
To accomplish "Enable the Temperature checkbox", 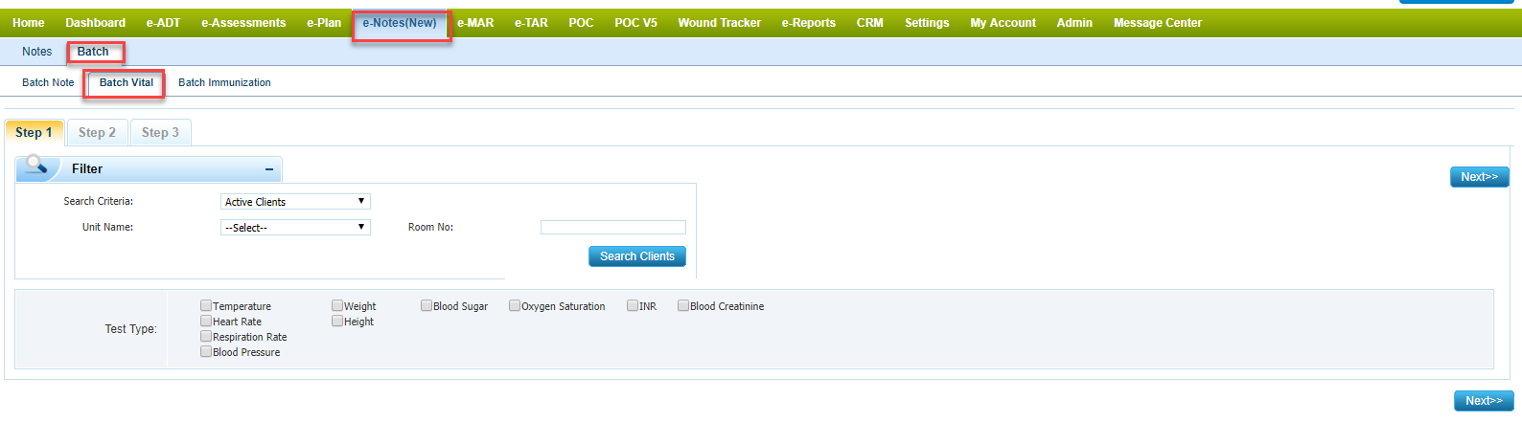I will pos(206,306).
